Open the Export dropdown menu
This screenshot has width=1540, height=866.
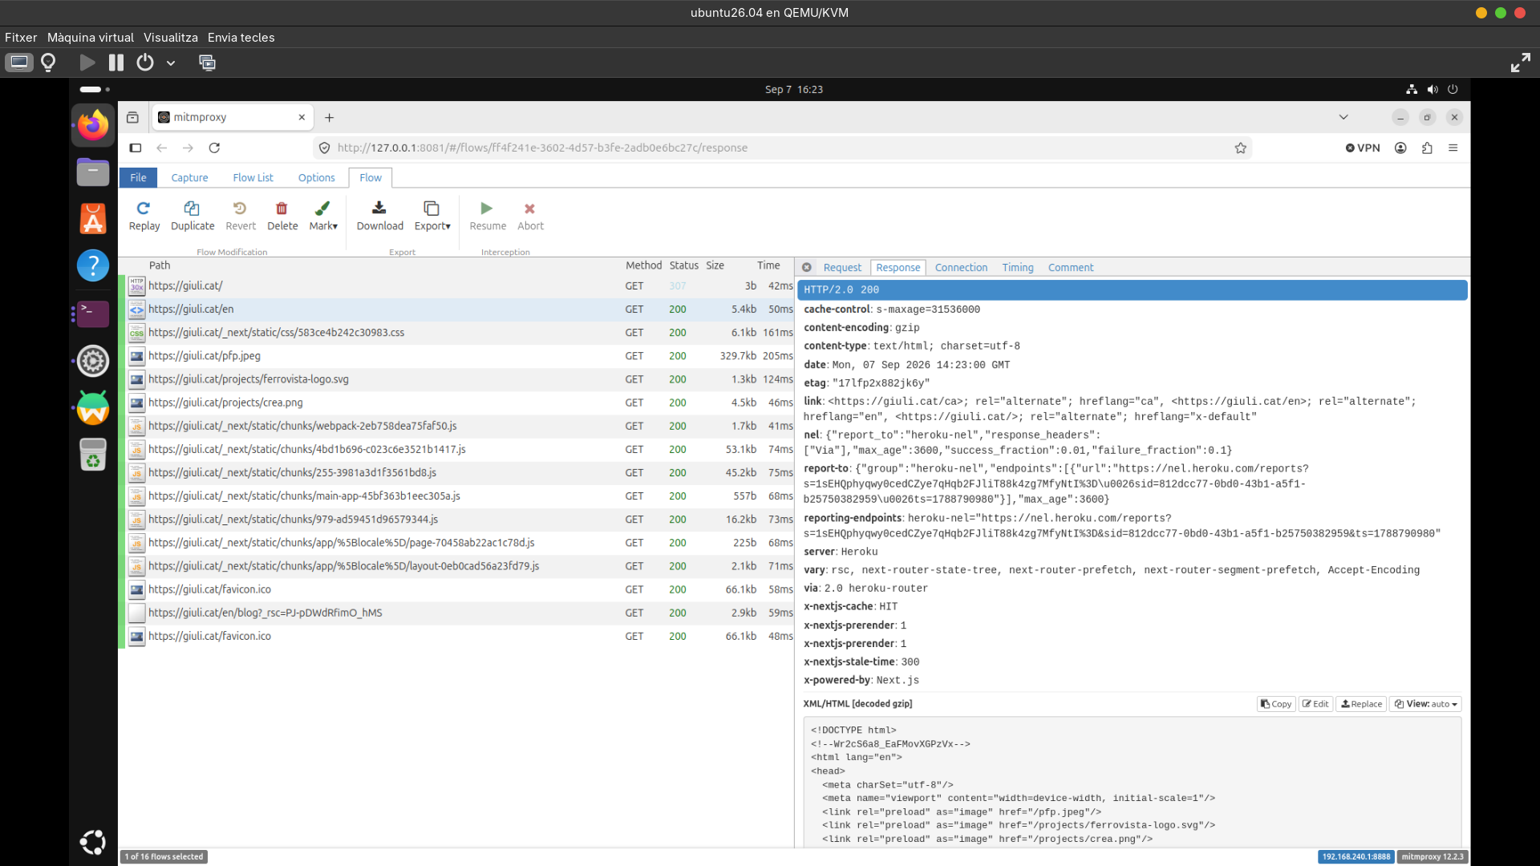pyautogui.click(x=432, y=216)
